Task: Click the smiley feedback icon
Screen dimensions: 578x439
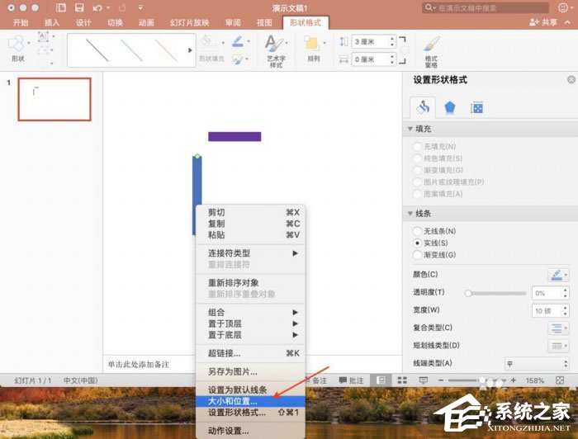Action: [563, 7]
